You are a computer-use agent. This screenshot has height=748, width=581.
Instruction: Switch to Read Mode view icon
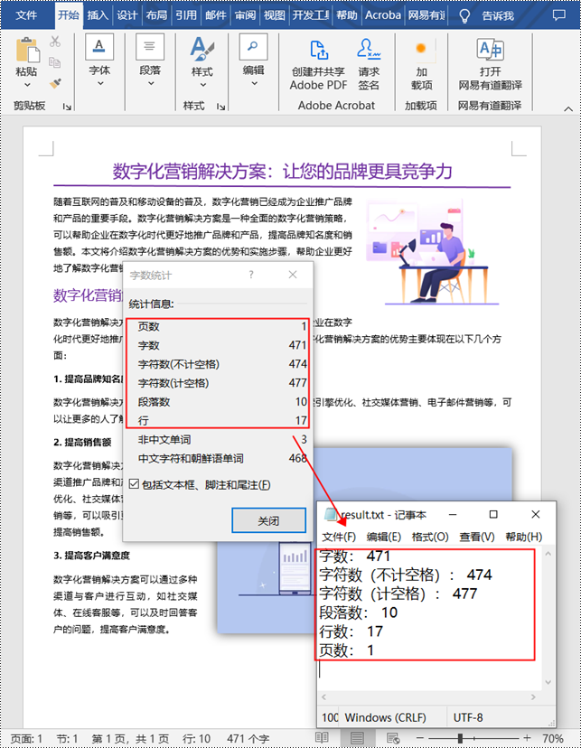(x=322, y=737)
